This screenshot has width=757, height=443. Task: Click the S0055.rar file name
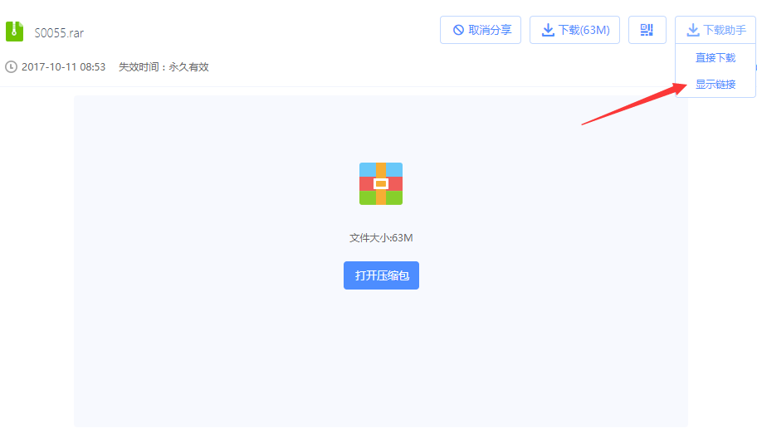tap(59, 33)
